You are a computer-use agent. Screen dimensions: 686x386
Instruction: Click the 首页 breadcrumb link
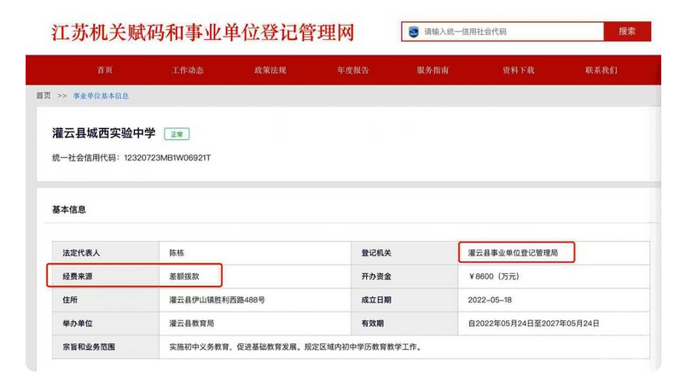[x=44, y=96]
